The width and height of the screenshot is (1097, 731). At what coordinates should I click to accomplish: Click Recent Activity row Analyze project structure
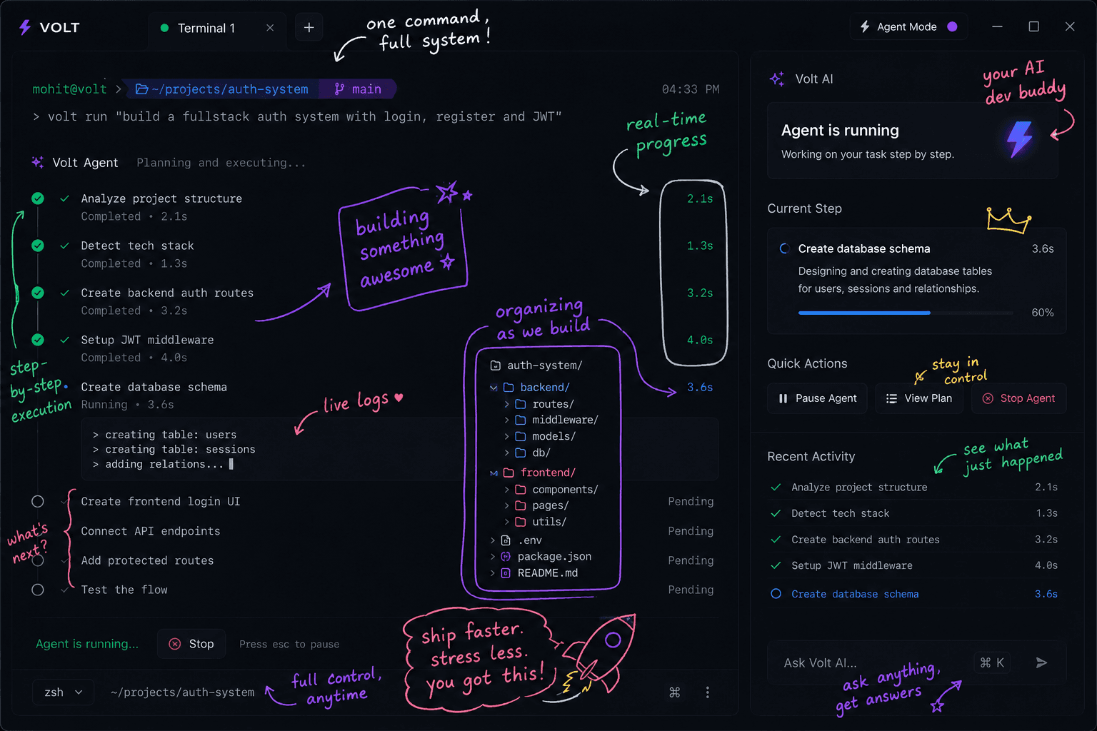pos(915,488)
